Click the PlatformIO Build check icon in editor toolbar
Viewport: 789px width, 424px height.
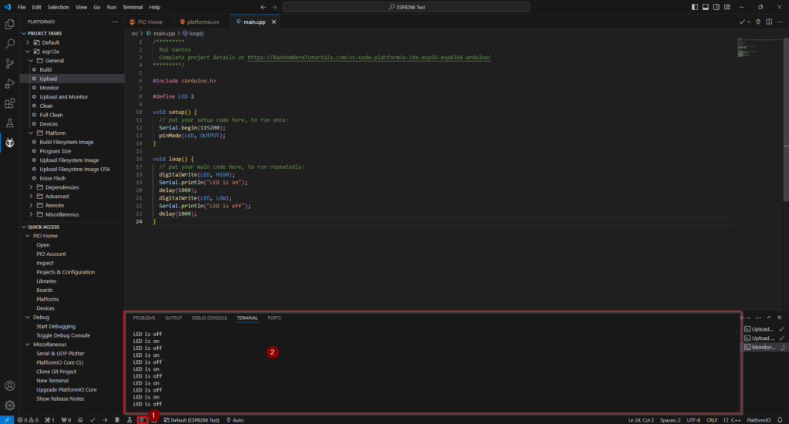pyautogui.click(x=742, y=22)
